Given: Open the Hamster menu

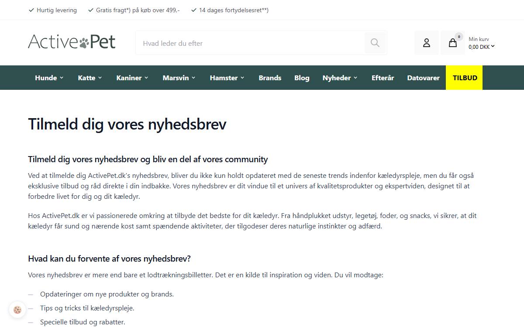Looking at the screenshot, I should [x=224, y=78].
